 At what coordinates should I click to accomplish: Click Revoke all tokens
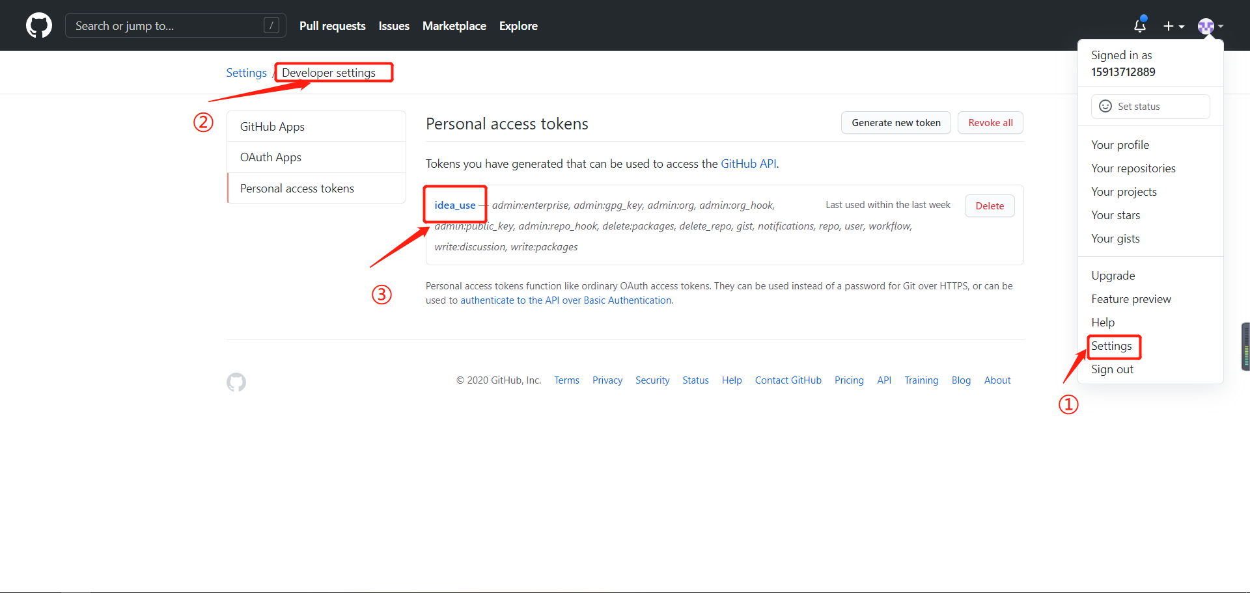990,122
